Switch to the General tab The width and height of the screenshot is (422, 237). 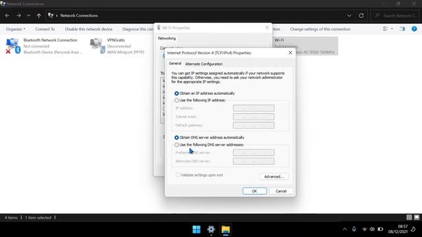pos(175,63)
